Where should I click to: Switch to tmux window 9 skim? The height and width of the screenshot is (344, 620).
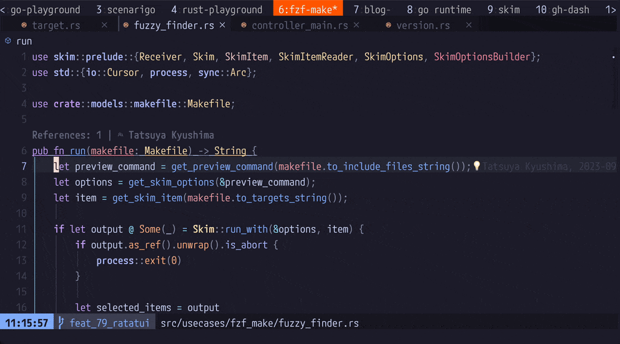pos(503,9)
